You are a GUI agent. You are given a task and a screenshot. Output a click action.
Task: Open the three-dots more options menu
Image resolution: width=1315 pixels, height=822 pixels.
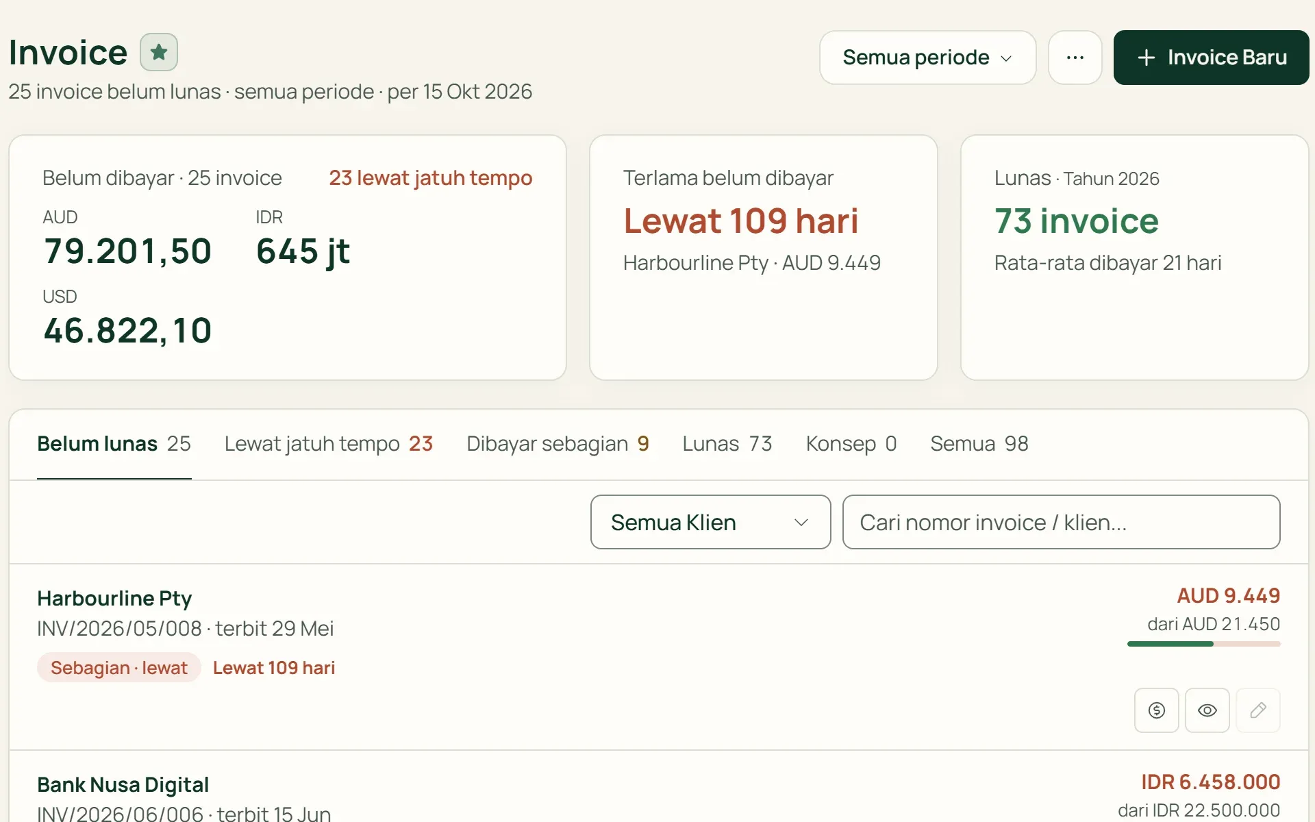click(1075, 58)
